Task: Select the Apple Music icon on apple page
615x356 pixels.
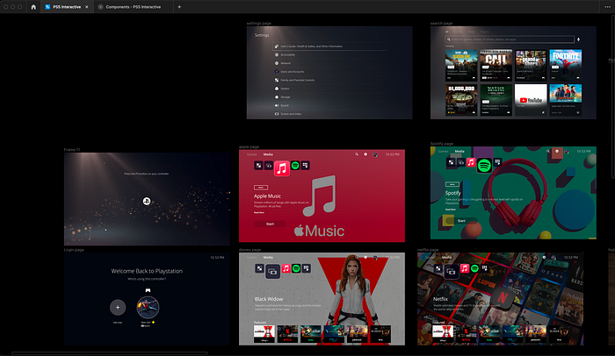Action: (282, 168)
